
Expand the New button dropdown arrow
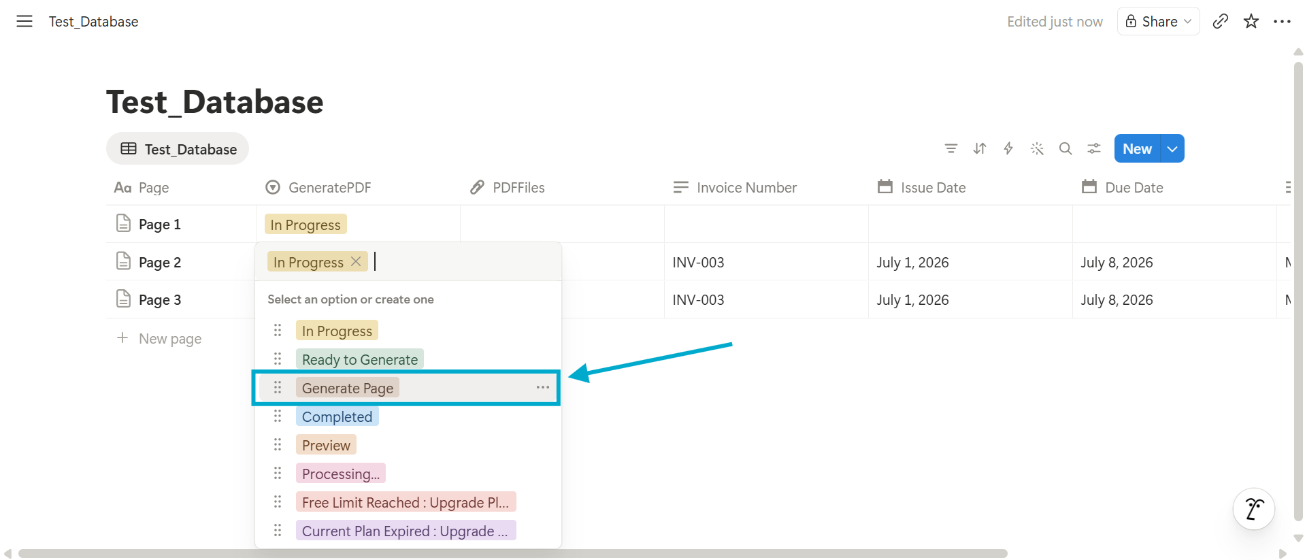pos(1172,148)
